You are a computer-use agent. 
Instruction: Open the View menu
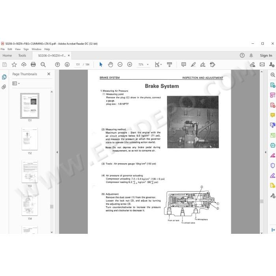pyautogui.click(x=18, y=49)
